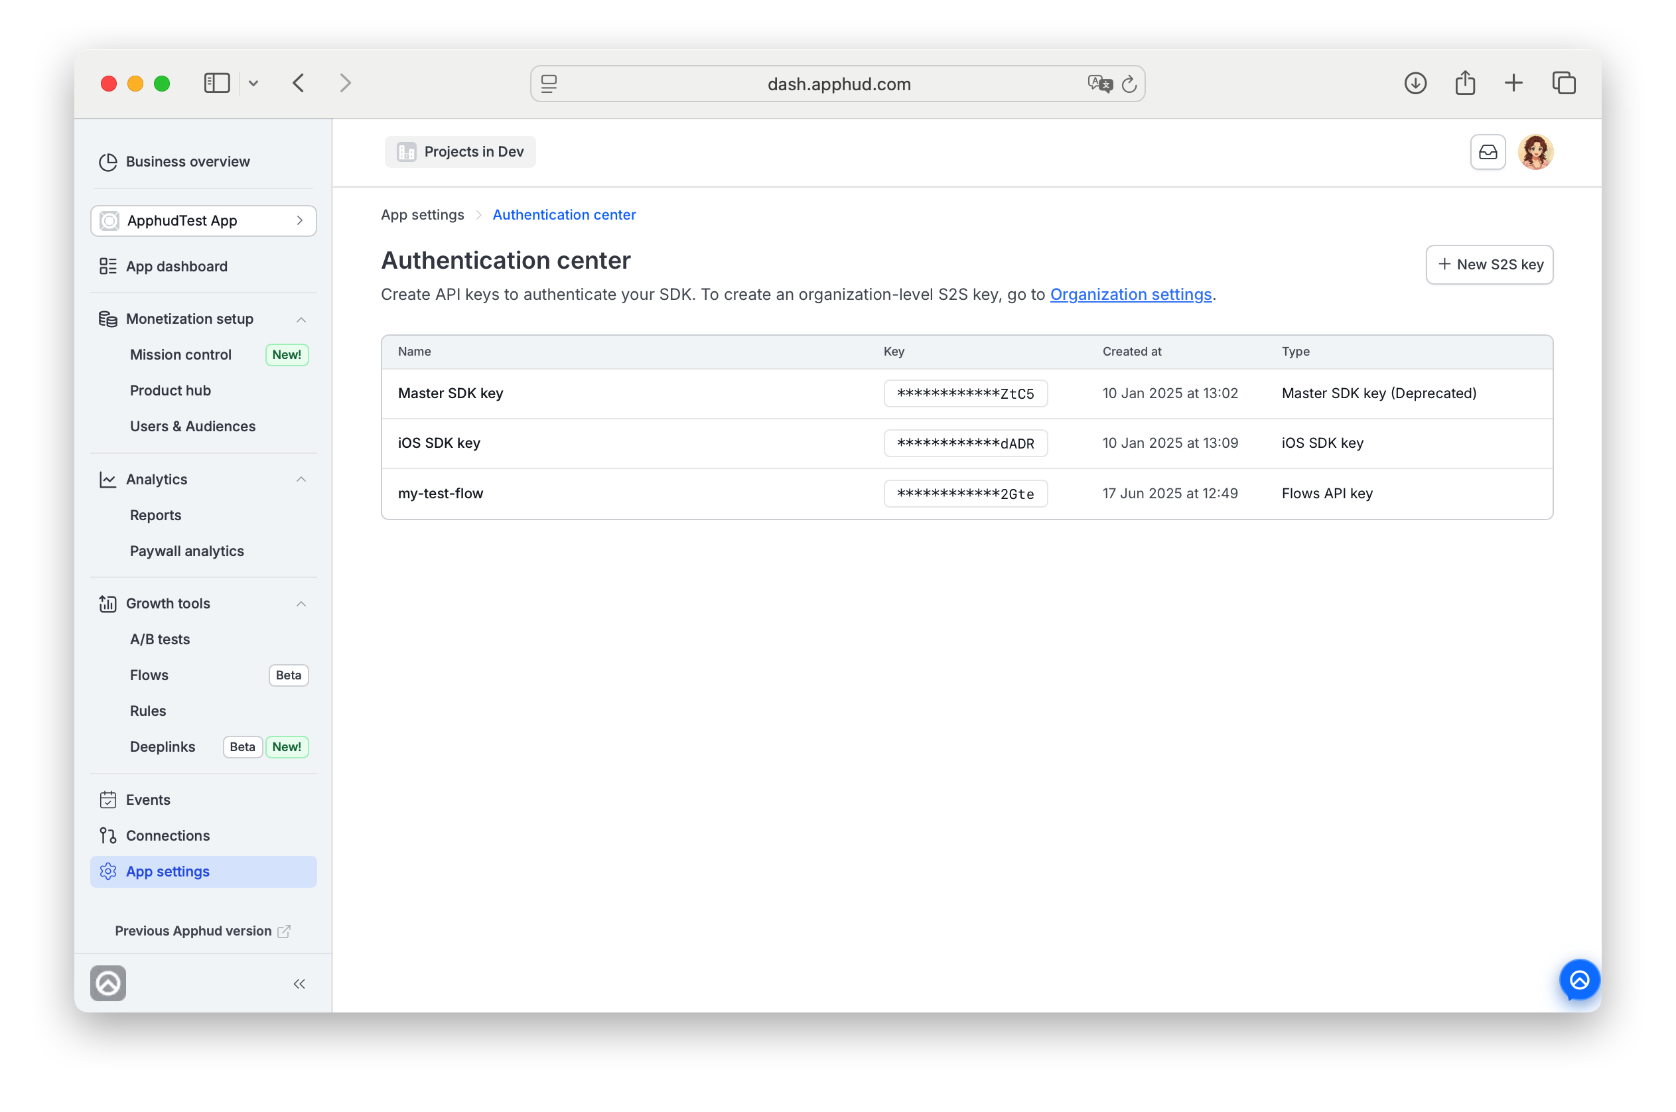
Task: Follow the Organization settings link
Action: point(1130,295)
